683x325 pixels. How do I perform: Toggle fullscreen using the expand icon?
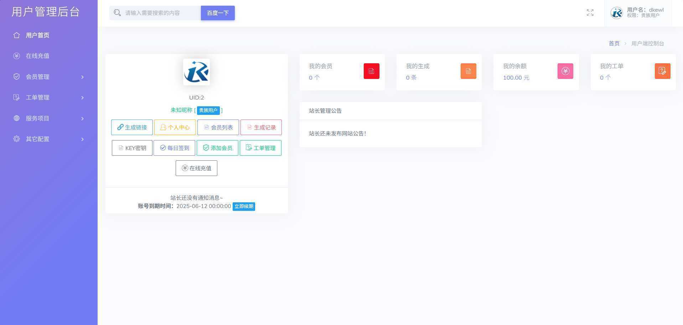pyautogui.click(x=590, y=13)
